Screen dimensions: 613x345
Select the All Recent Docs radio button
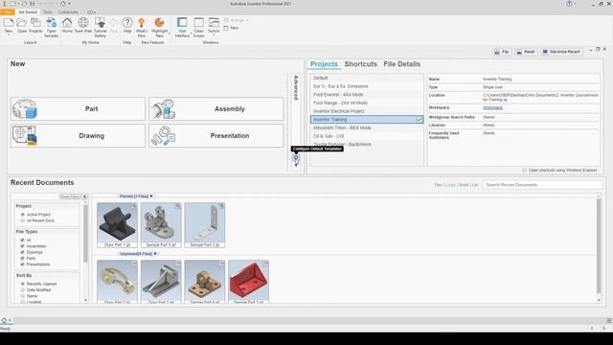[x=23, y=220]
